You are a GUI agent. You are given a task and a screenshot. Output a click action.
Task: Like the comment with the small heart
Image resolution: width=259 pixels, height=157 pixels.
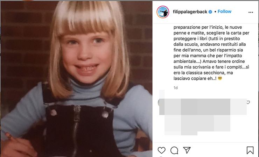click(248, 102)
